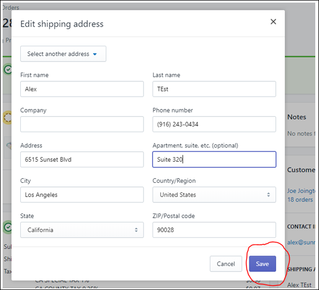Expand the Country/Region dropdown

(x=214, y=195)
